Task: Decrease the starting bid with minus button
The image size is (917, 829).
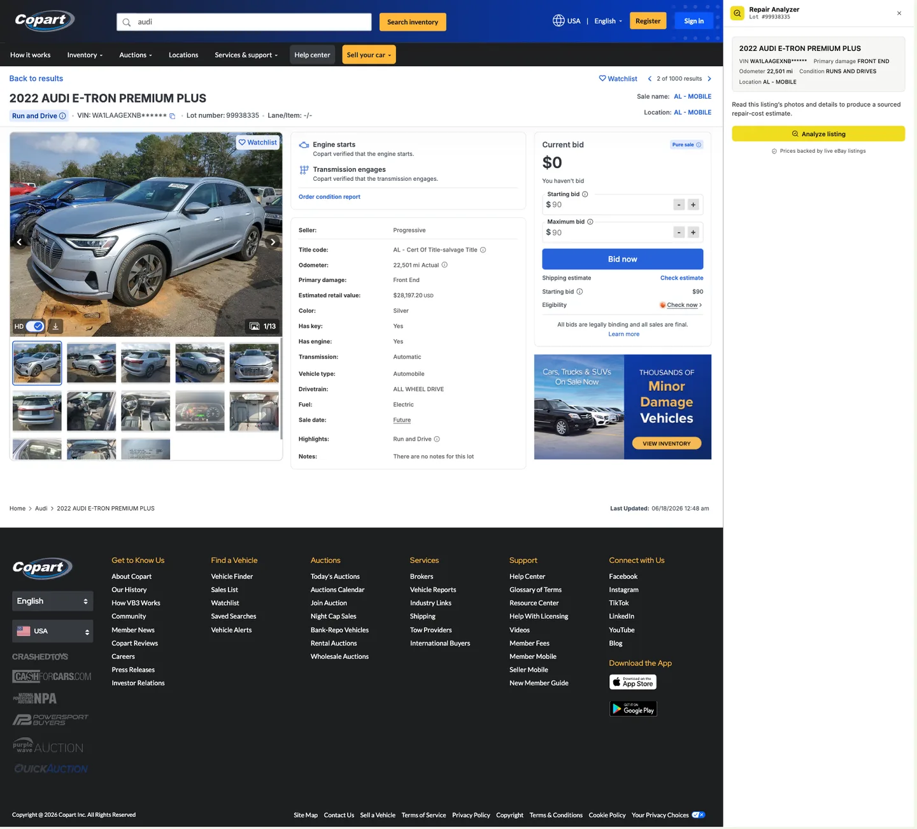Action: 679,204
